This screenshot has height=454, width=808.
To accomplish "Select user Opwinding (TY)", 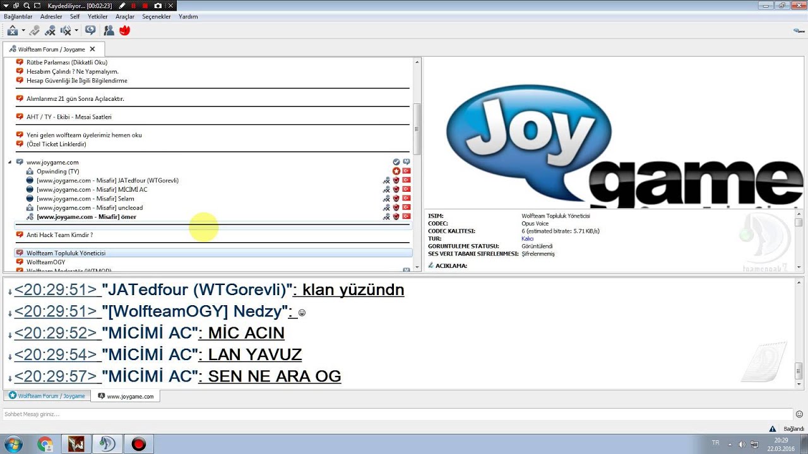I will coord(57,172).
